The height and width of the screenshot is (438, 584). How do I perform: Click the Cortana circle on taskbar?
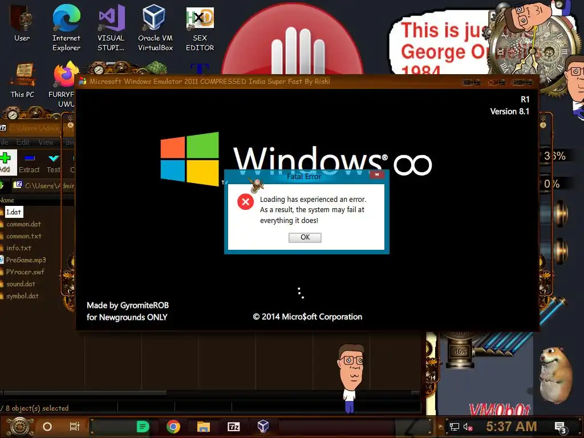[x=47, y=427]
